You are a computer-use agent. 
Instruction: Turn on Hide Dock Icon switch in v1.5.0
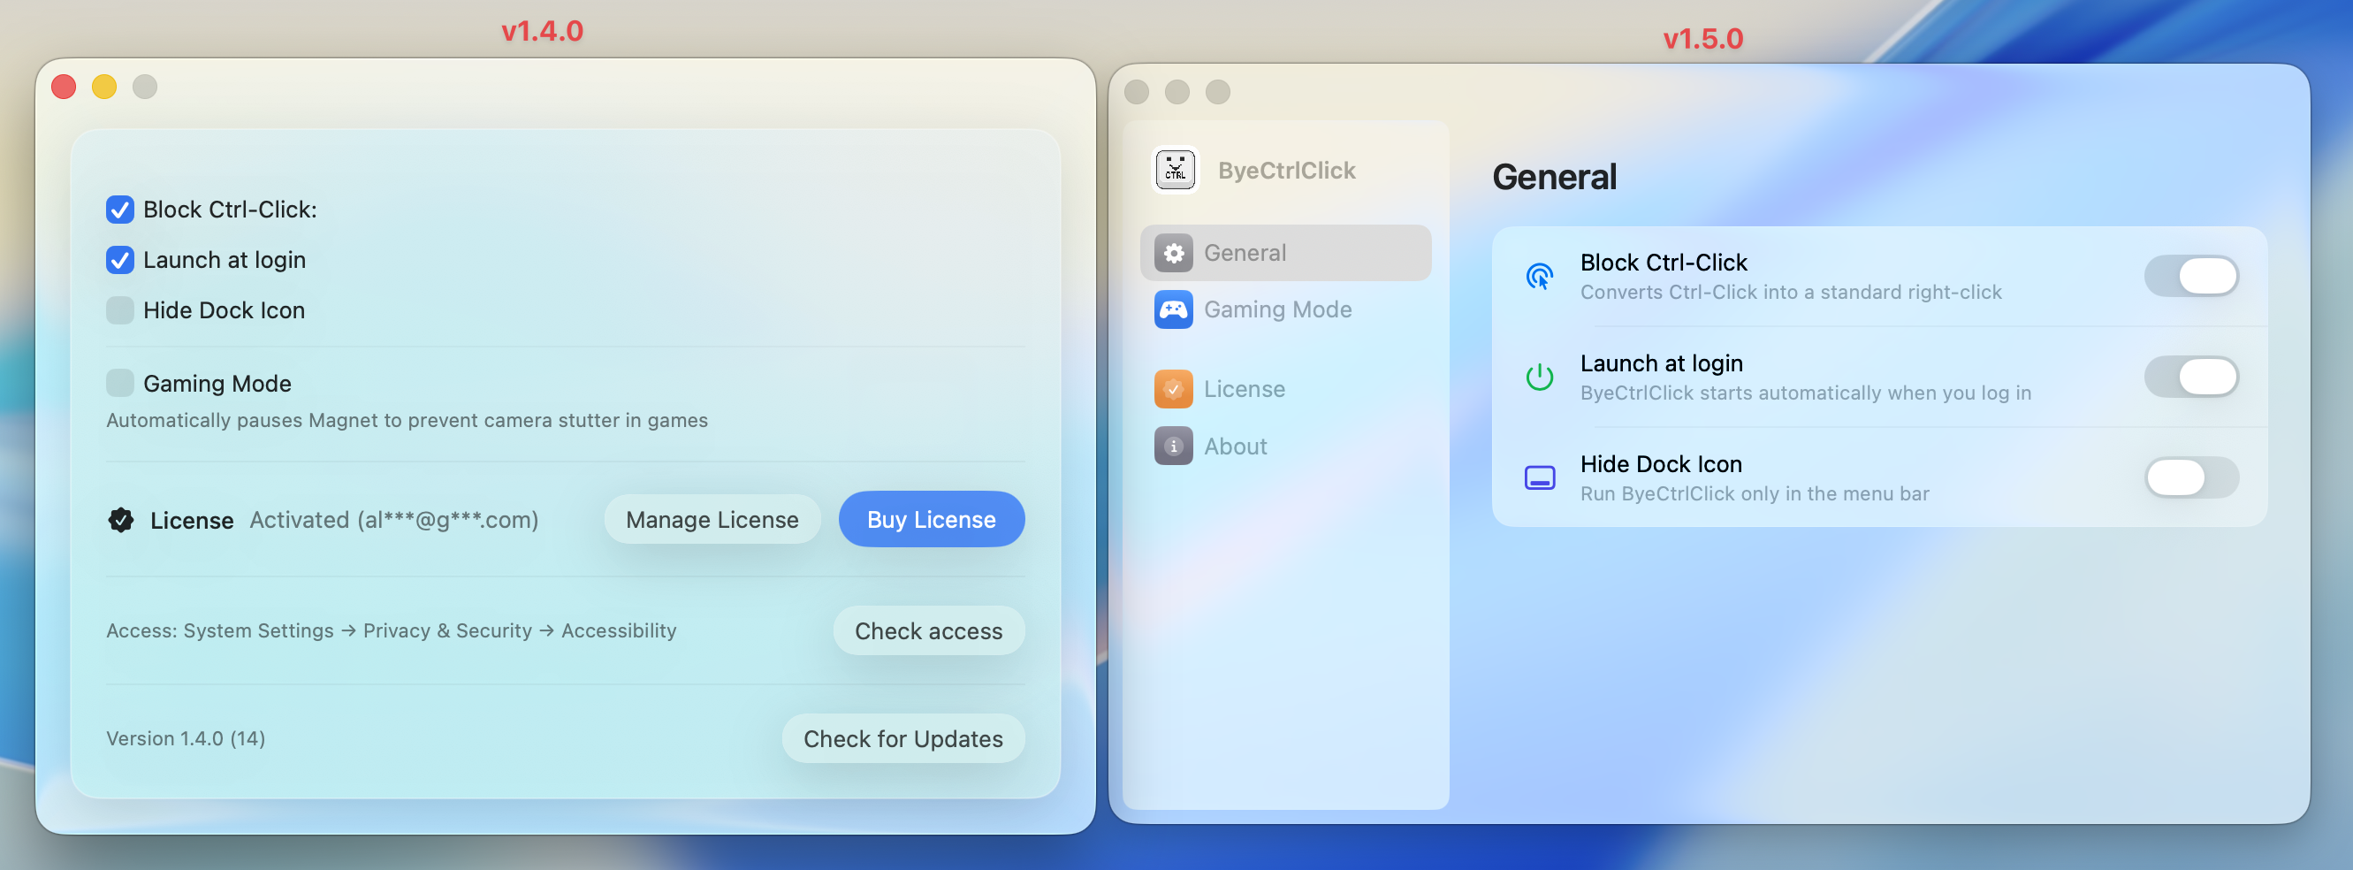pos(2190,477)
